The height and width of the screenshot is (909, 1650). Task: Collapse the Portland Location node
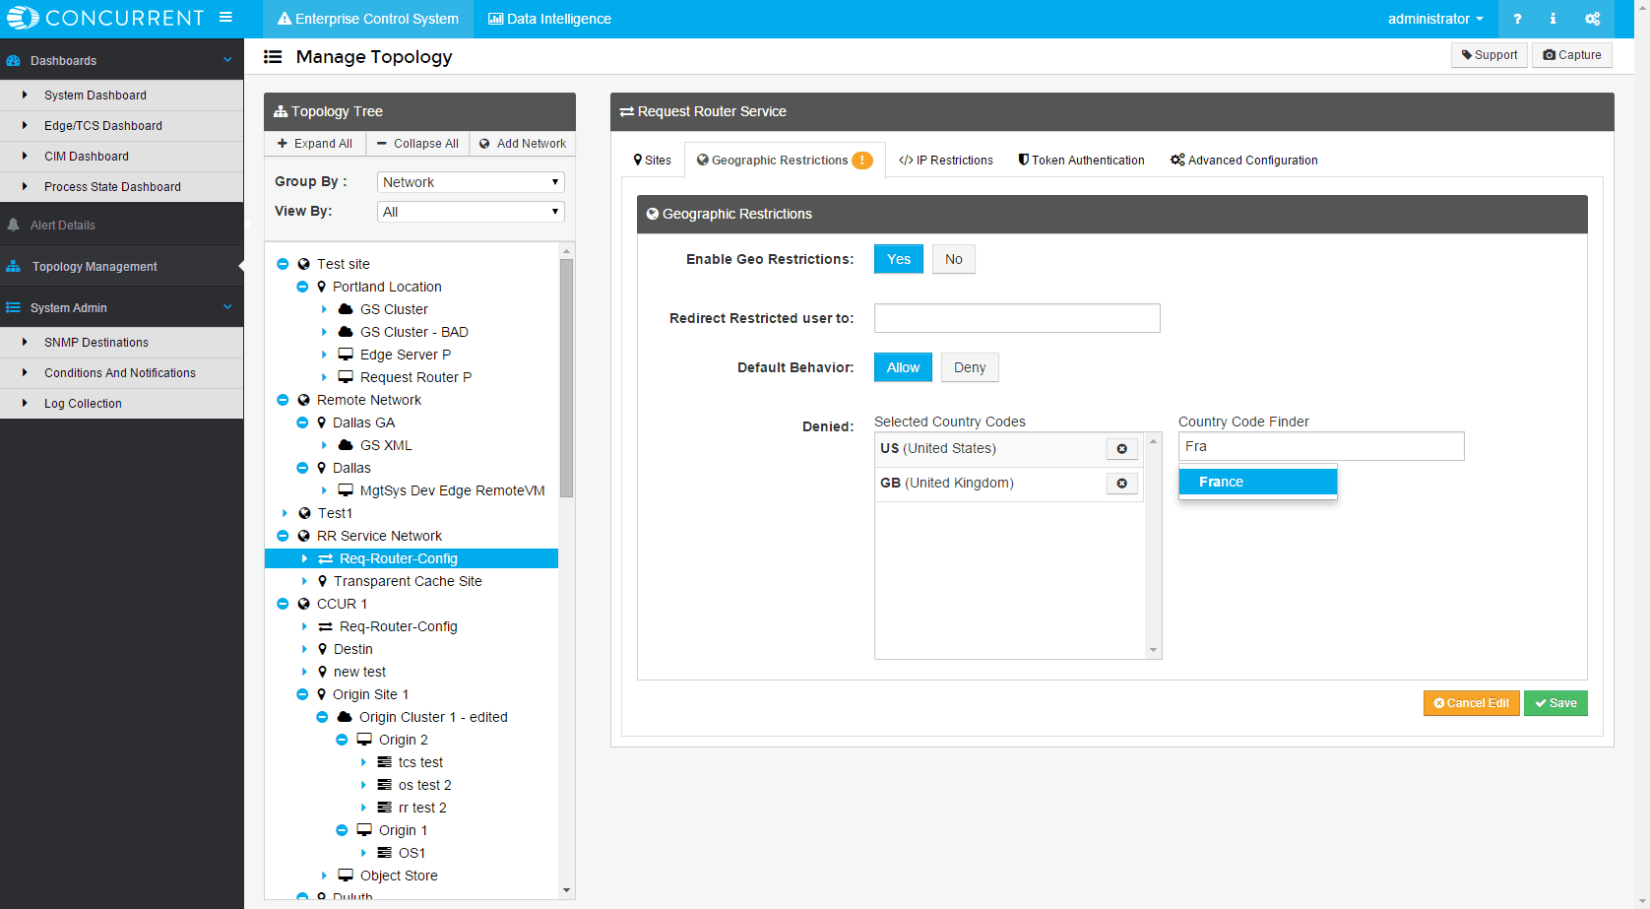(302, 287)
